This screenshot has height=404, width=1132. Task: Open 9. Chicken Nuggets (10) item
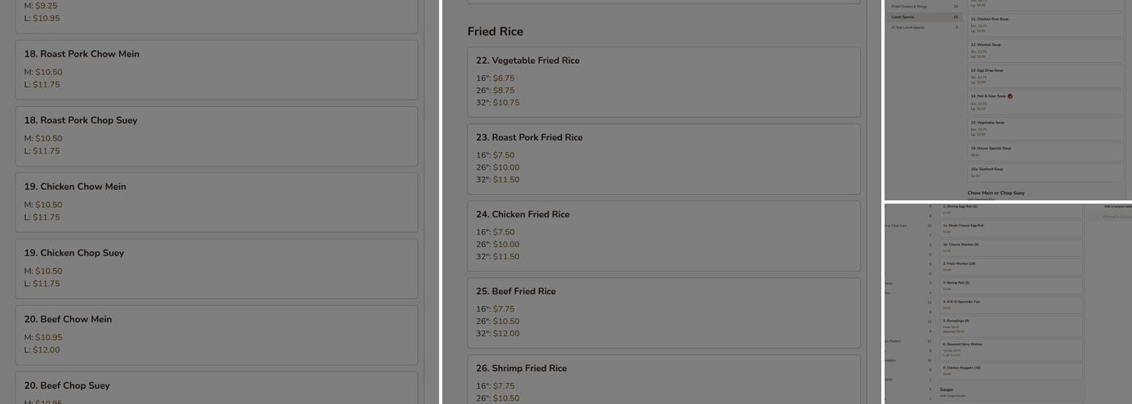pos(1011,370)
